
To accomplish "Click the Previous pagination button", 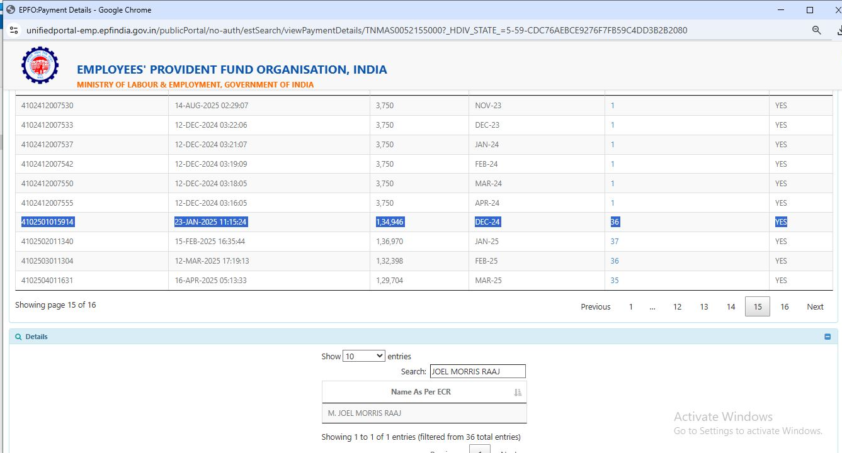I will pos(595,307).
